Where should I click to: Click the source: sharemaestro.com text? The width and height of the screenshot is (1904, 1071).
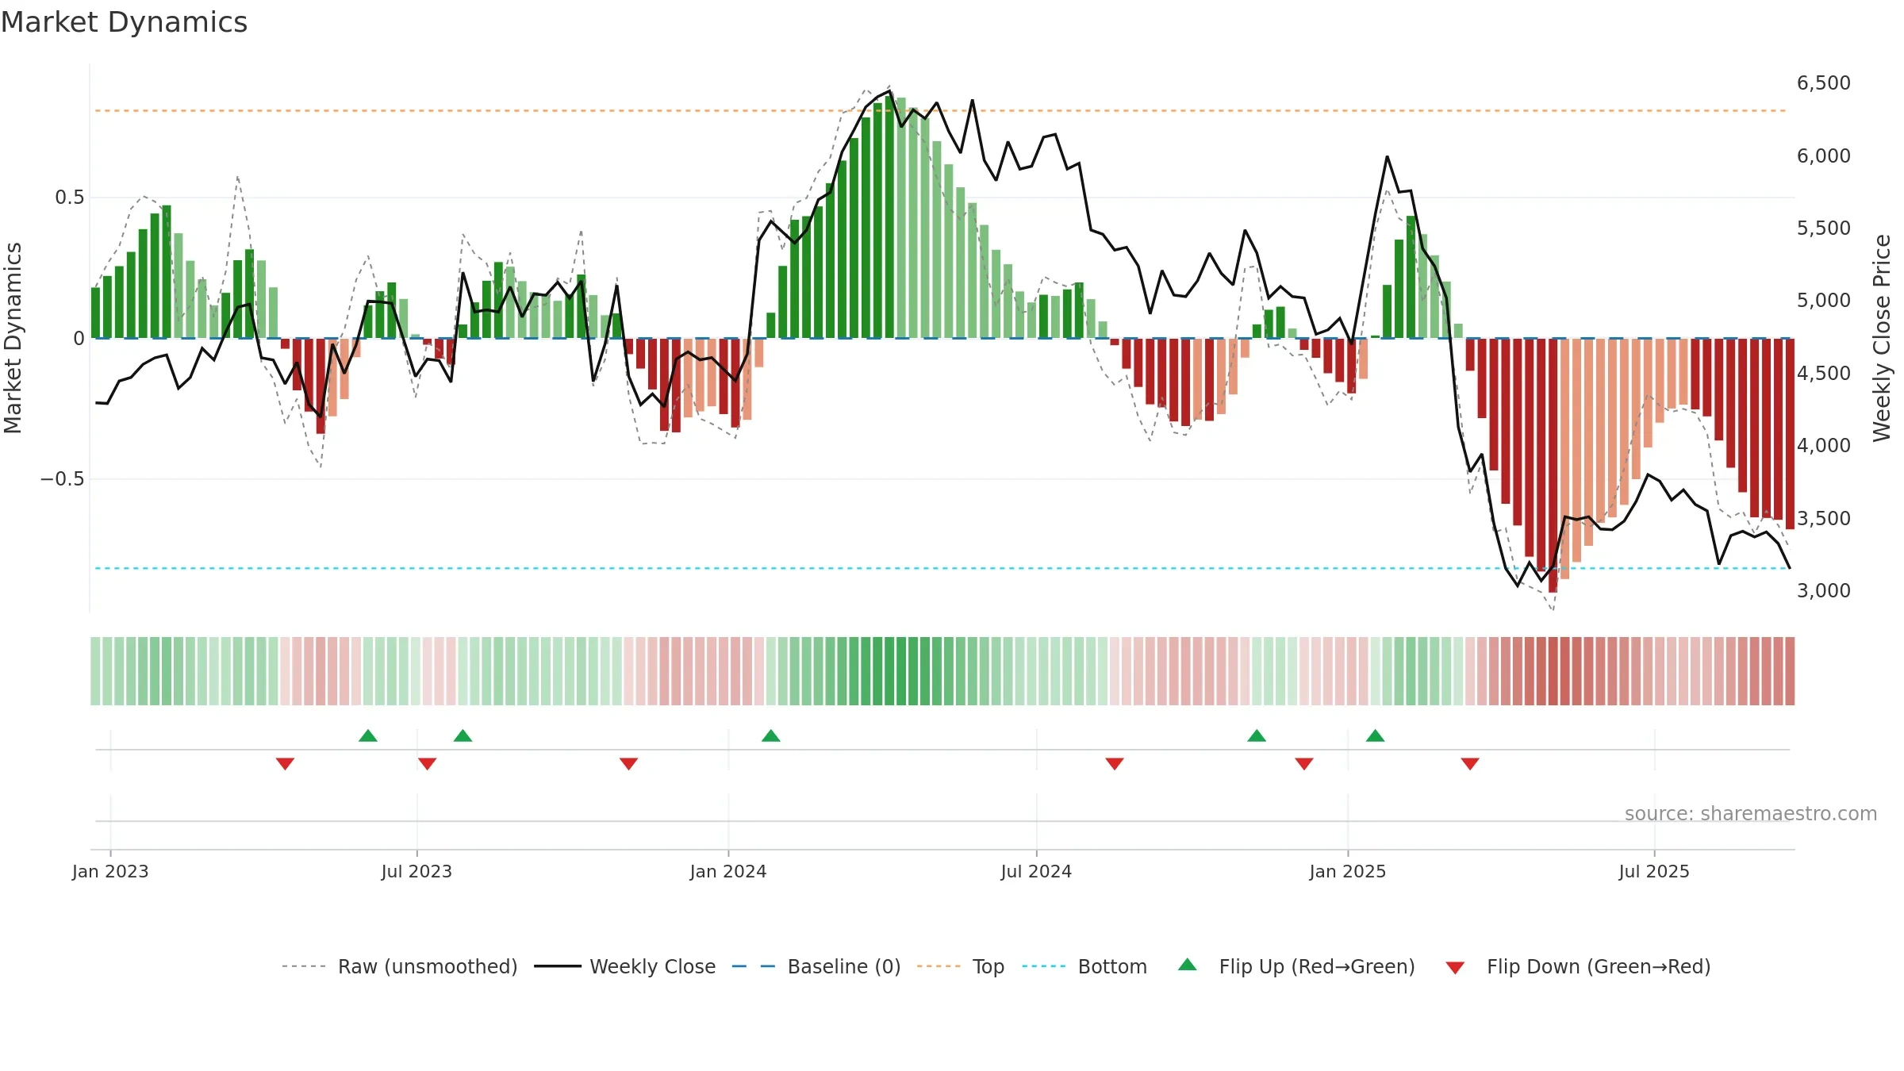(x=1751, y=813)
